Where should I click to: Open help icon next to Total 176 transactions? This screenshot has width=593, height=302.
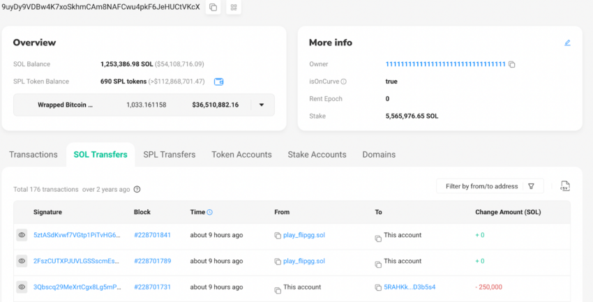[x=137, y=190]
